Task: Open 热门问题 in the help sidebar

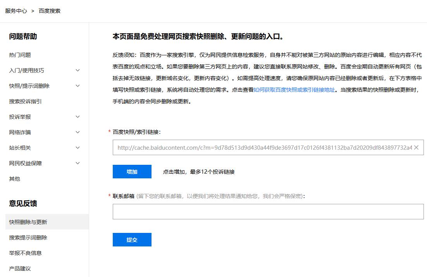Action: [x=20, y=55]
